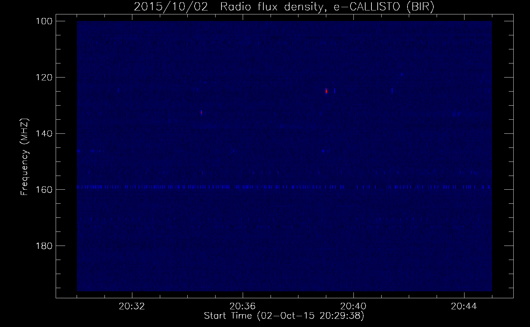Image resolution: width=530 pixels, height=327 pixels.
Task: Click the 'Start Time (02-Oct-15 20:29:38)' label
Action: pyautogui.click(x=284, y=316)
